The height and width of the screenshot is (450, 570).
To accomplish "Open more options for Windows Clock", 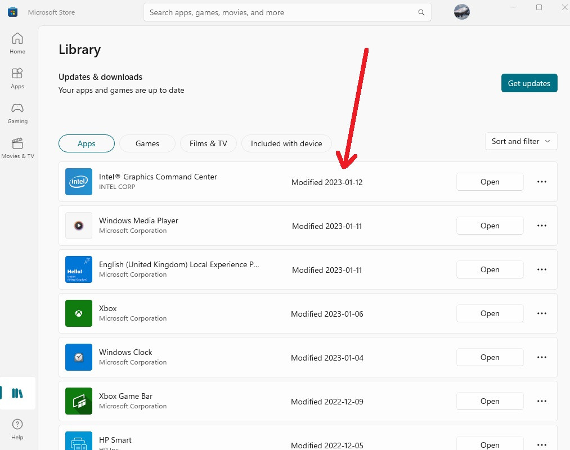I will click(x=542, y=357).
